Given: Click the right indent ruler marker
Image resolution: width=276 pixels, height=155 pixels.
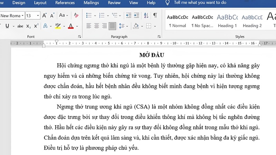Looking at the screenshot, I should pyautogui.click(x=259, y=45).
